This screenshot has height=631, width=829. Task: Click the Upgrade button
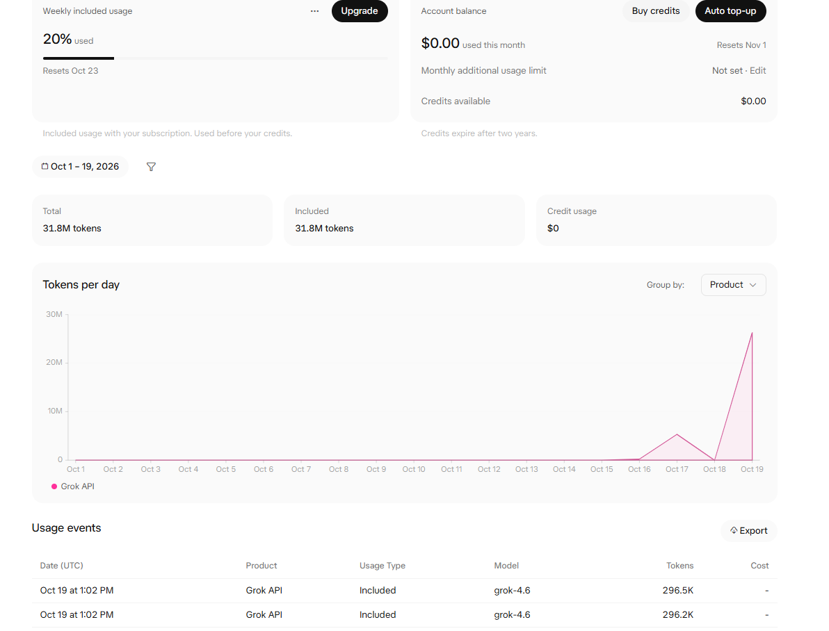coord(360,11)
